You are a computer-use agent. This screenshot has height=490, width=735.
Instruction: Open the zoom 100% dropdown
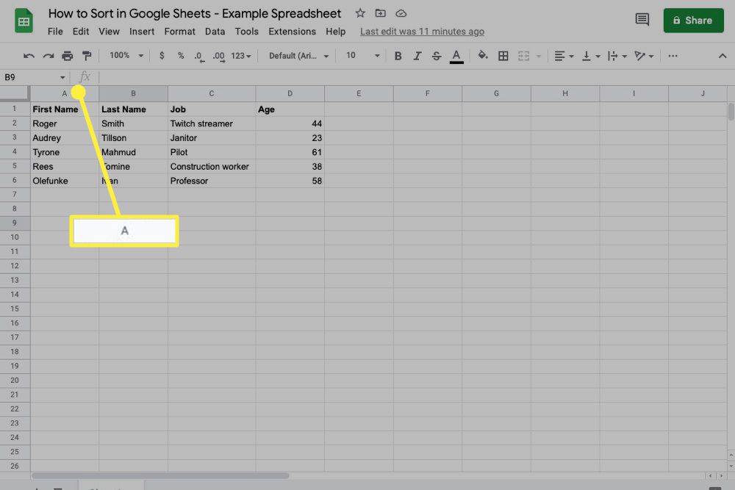coord(126,55)
